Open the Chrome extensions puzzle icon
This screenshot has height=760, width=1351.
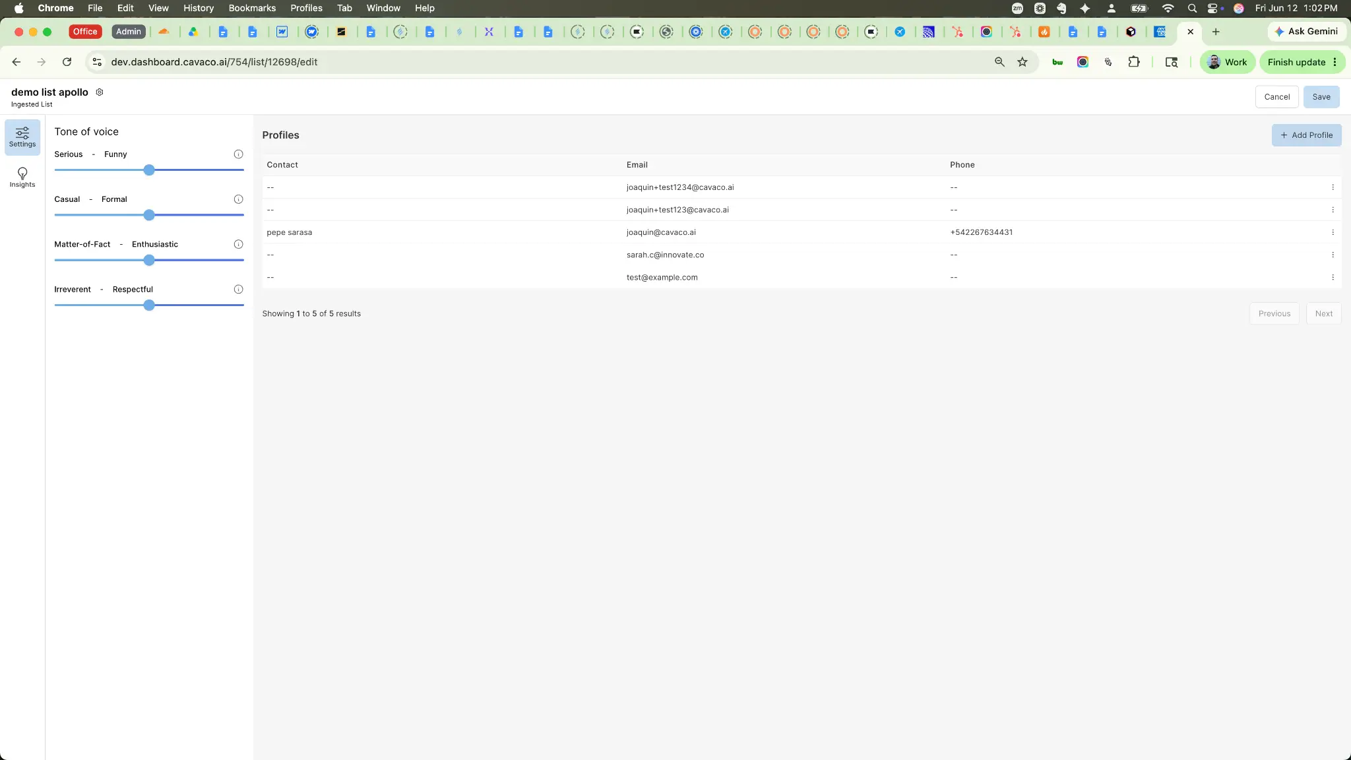1133,62
